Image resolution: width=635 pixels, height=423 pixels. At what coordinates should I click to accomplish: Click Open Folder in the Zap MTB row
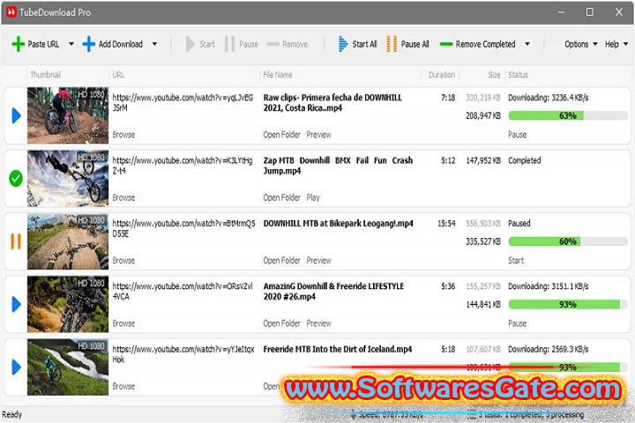[282, 197]
